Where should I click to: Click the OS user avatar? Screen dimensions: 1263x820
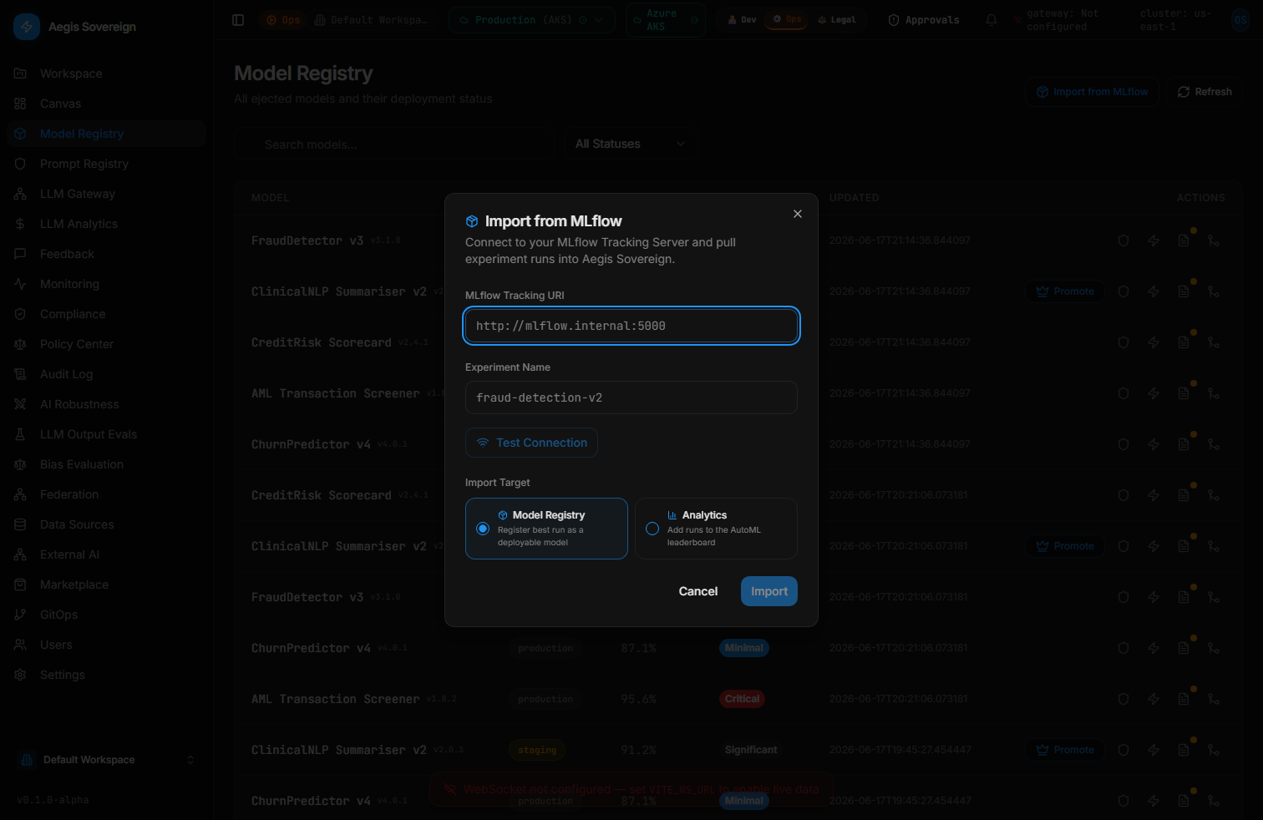click(1240, 20)
